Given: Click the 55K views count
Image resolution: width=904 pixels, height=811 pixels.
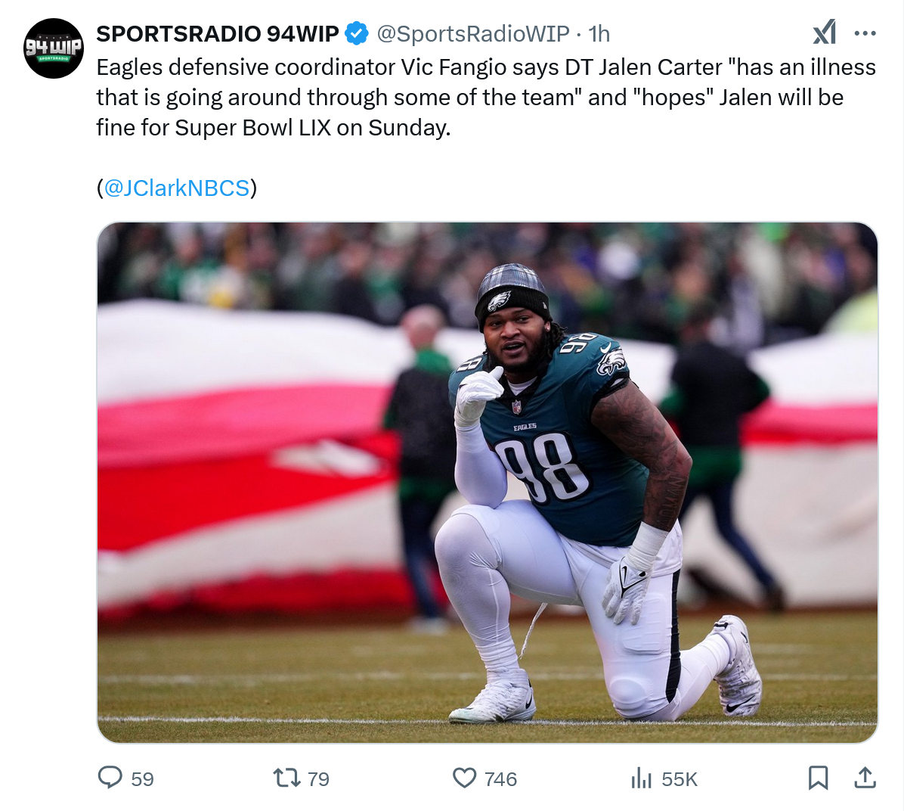Looking at the screenshot, I should tap(680, 779).
